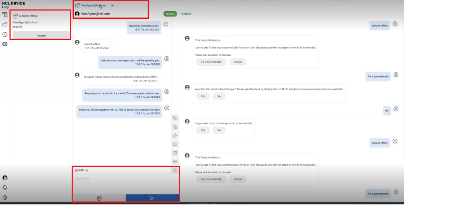Image resolution: width=465 pixels, height=220 pixels.
Task: Click the copy transcript icon in the toolbar
Action: coord(175,127)
